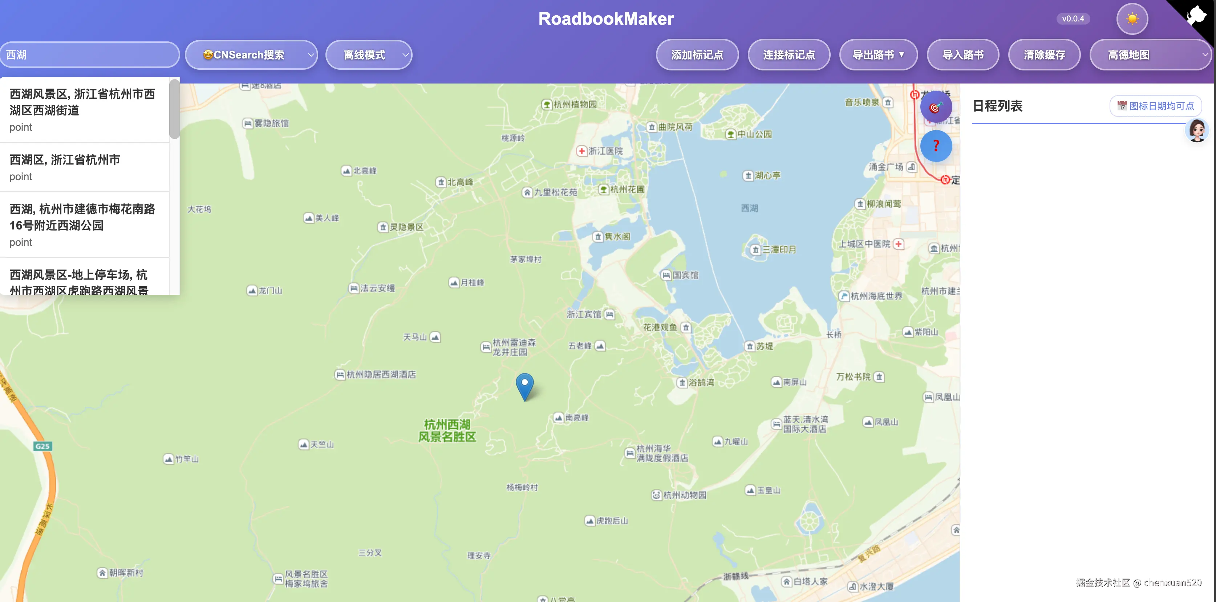Click the 添加标记点 button
This screenshot has height=602, width=1216.
697,55
